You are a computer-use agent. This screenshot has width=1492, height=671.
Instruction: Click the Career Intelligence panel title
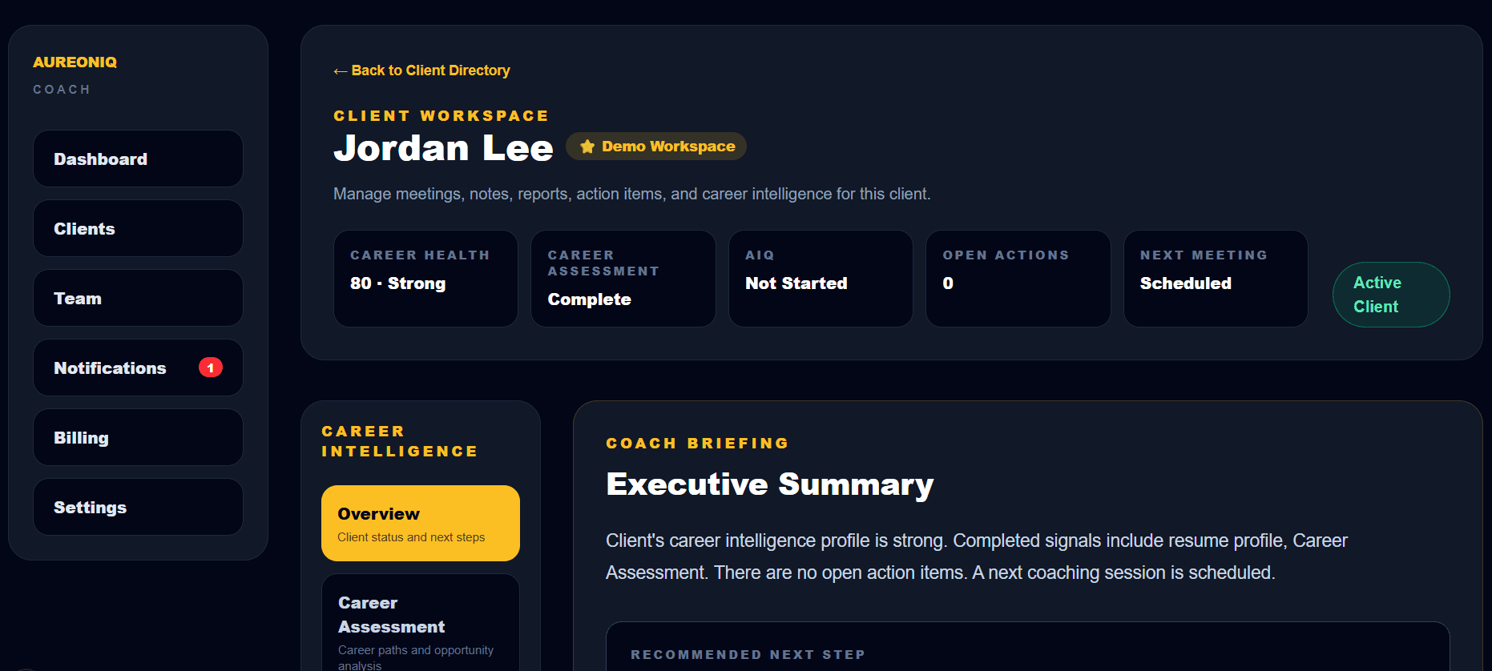click(400, 441)
